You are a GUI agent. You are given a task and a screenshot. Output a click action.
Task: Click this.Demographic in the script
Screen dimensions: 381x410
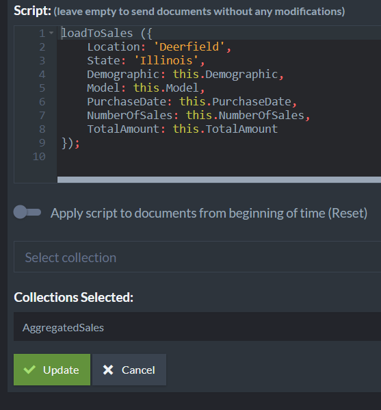pyautogui.click(x=225, y=75)
